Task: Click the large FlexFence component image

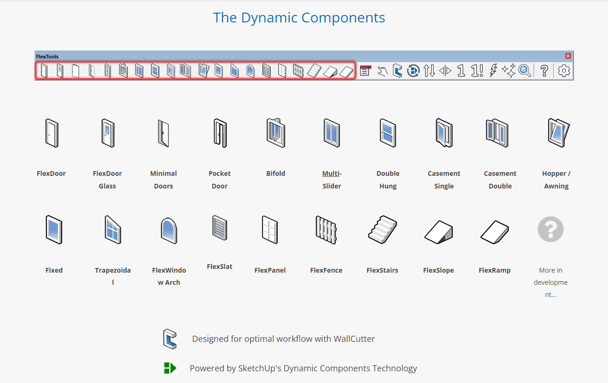Action: pos(326,230)
